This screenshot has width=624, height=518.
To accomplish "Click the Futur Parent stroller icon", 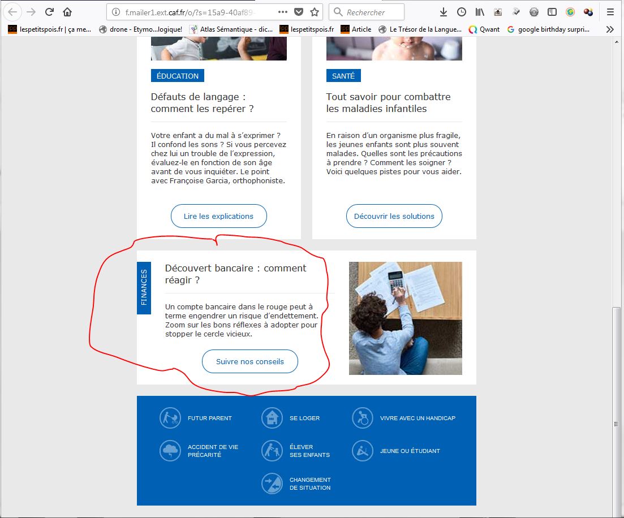I will (x=170, y=418).
